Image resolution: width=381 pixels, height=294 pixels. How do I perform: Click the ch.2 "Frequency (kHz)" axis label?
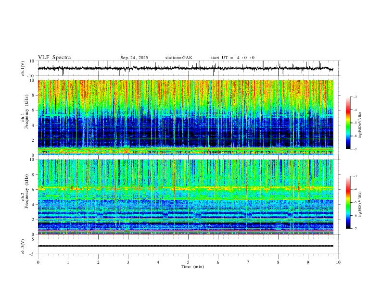[x=26, y=191]
